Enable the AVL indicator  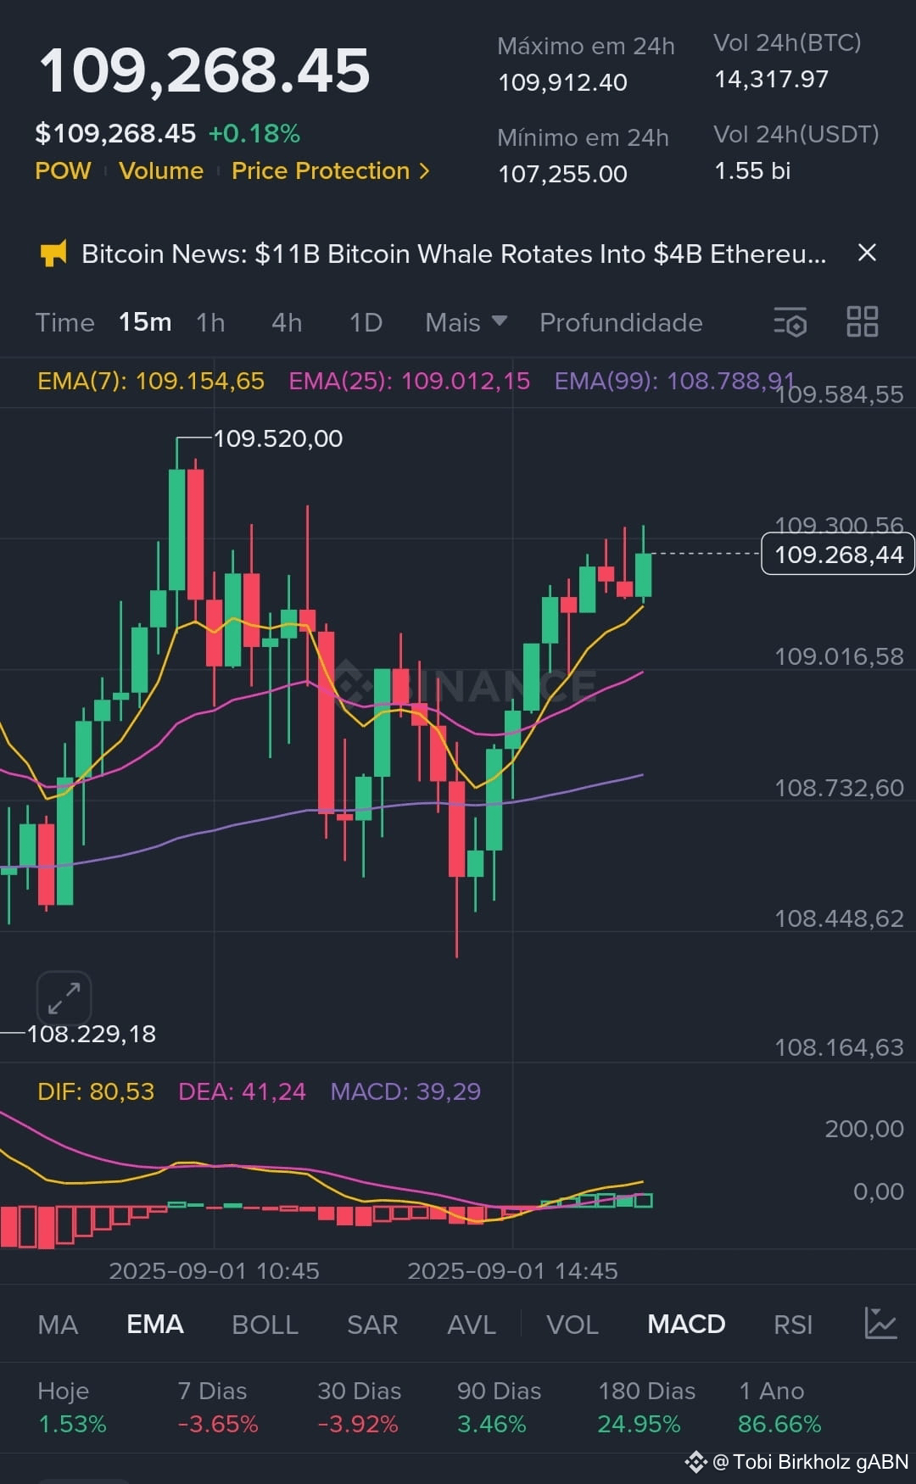coord(472,1324)
